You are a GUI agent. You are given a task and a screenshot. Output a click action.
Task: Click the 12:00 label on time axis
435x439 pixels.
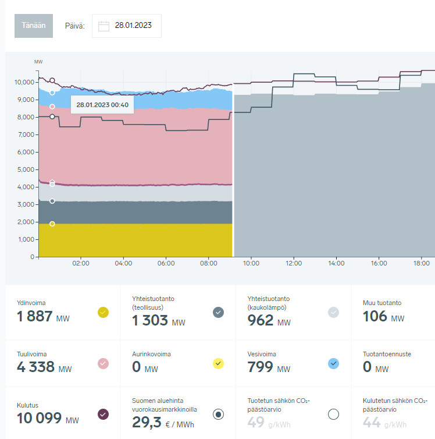point(293,264)
